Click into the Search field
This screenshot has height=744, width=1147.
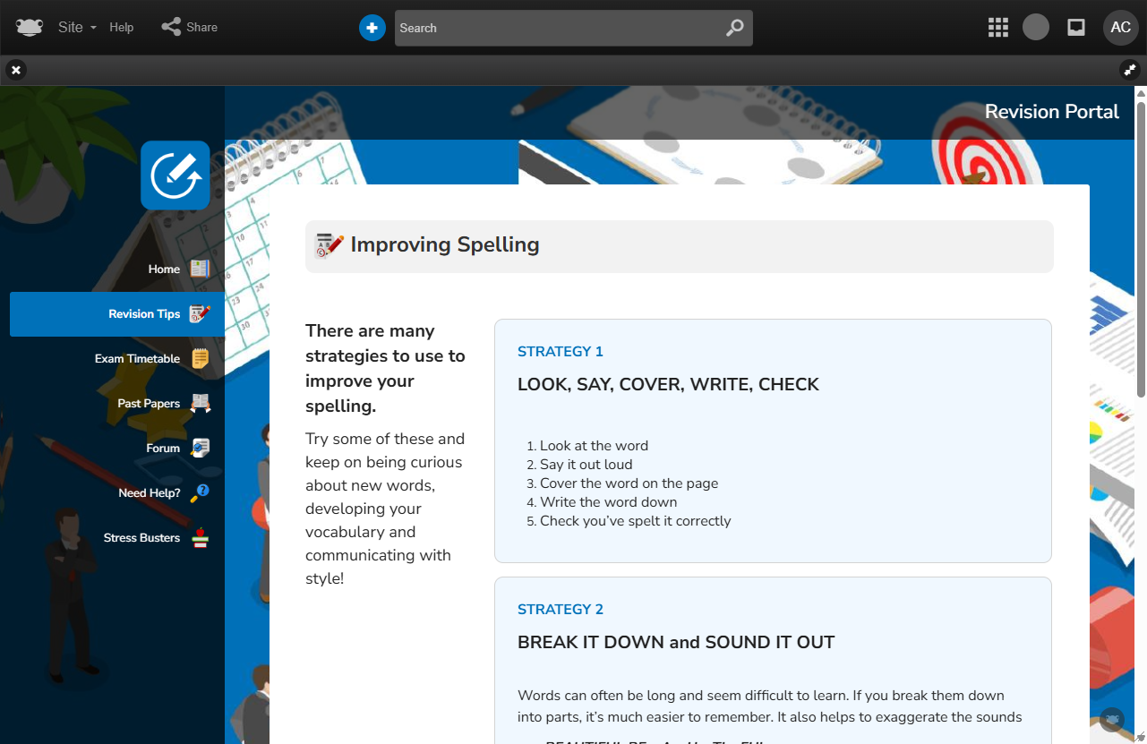pyautogui.click(x=555, y=28)
